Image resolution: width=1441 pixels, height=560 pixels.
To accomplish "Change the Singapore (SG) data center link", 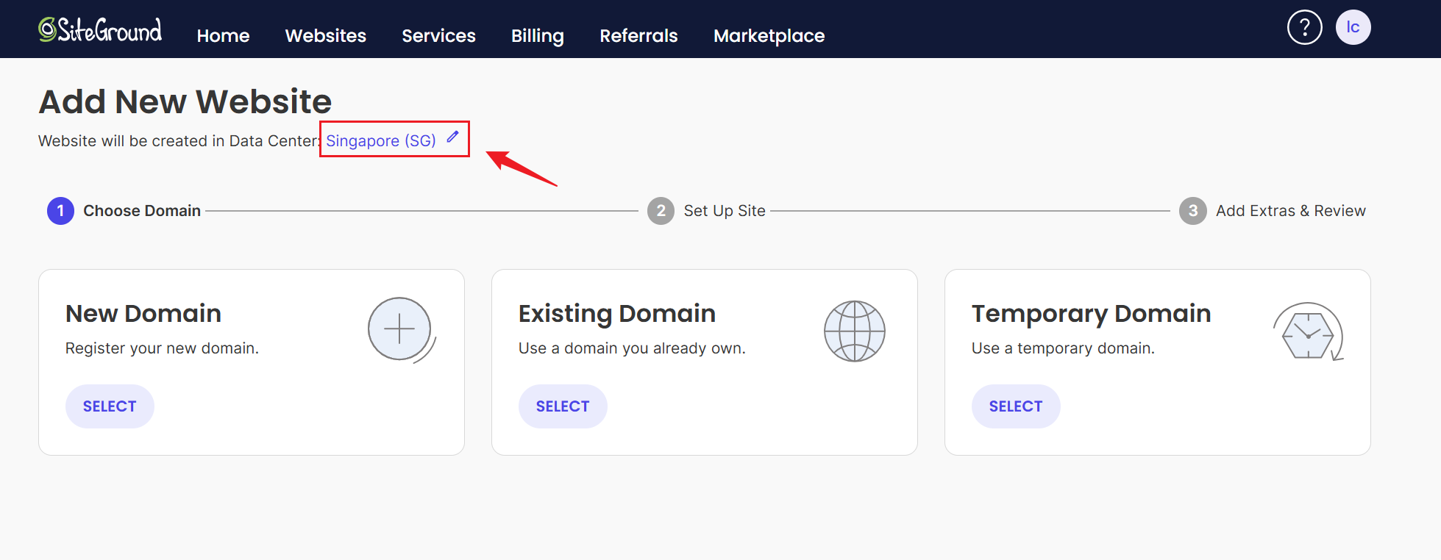I will pos(381,140).
